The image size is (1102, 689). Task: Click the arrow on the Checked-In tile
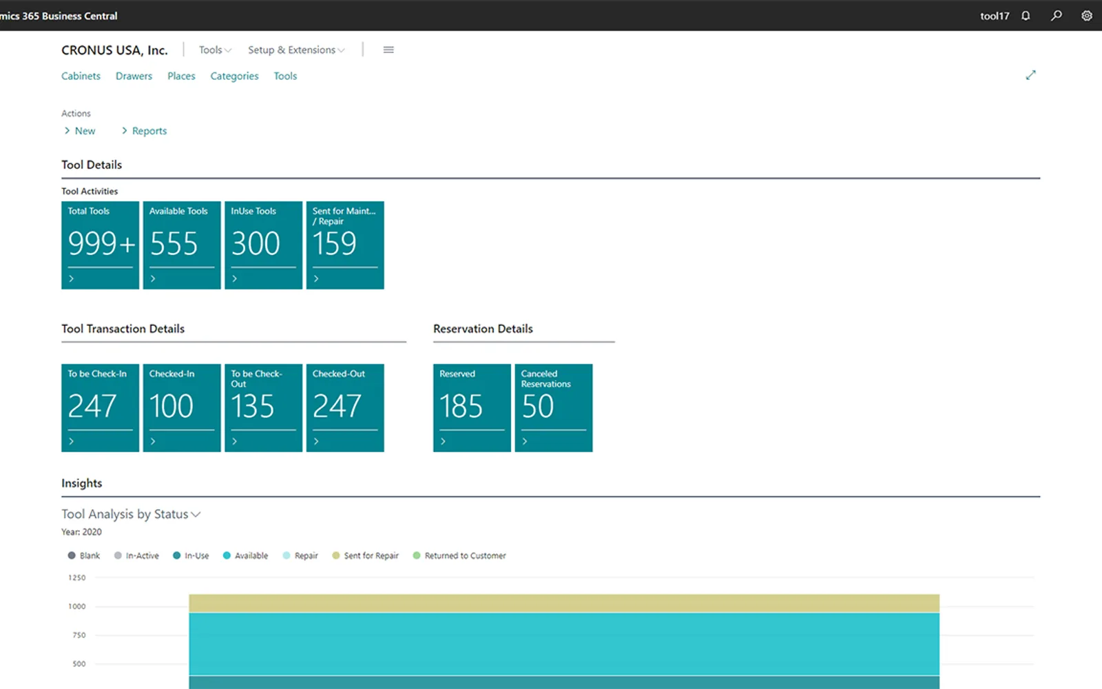point(153,441)
